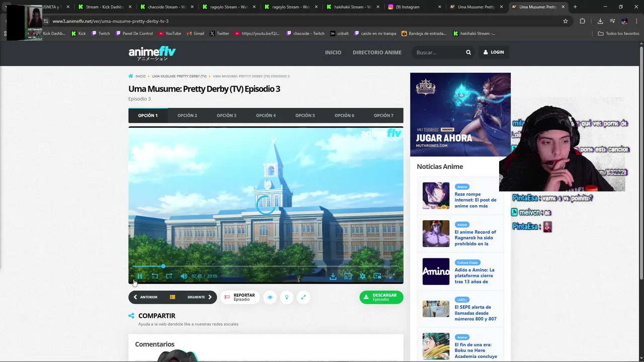Image resolution: width=644 pixels, height=362 pixels.
Task: Switch to the OPCIÓN 5 server tab
Action: [305, 115]
